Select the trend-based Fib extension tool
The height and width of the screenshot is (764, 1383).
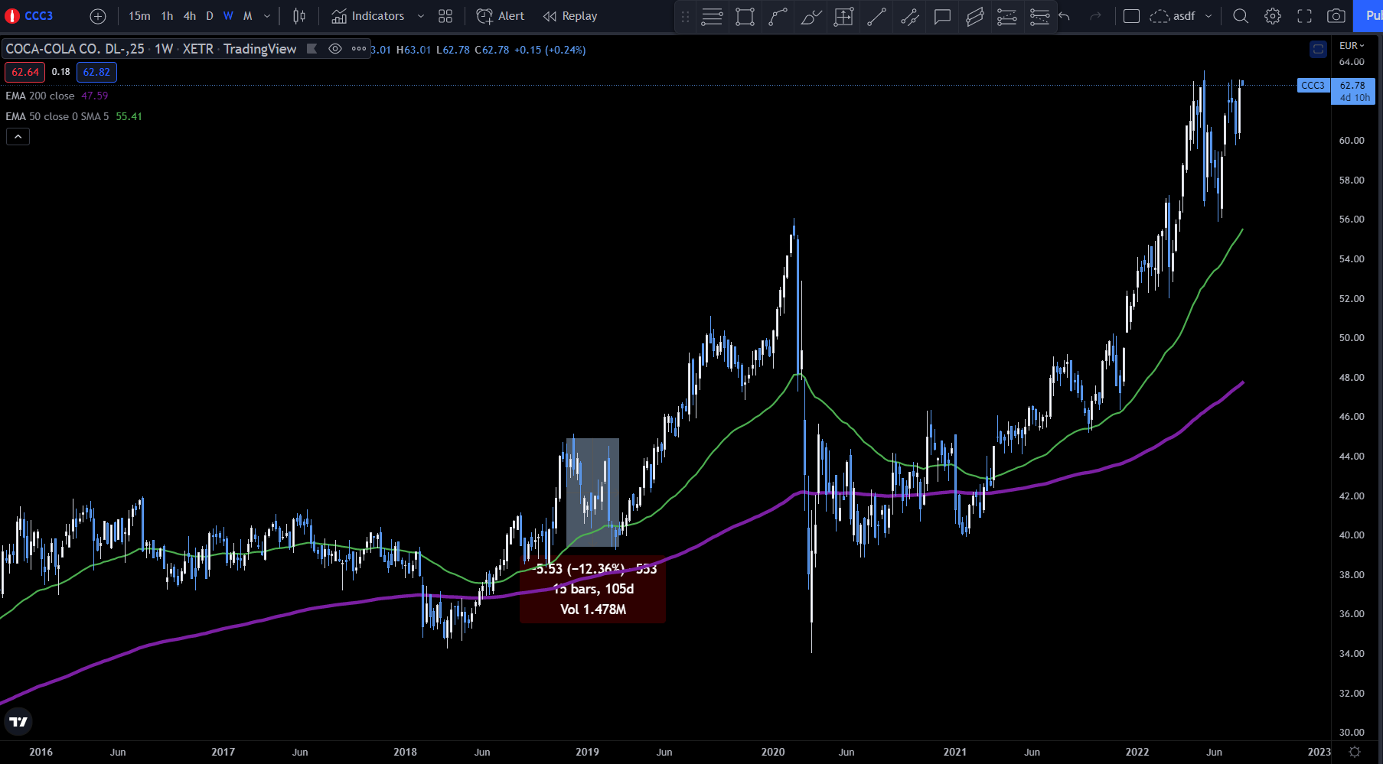click(1039, 16)
